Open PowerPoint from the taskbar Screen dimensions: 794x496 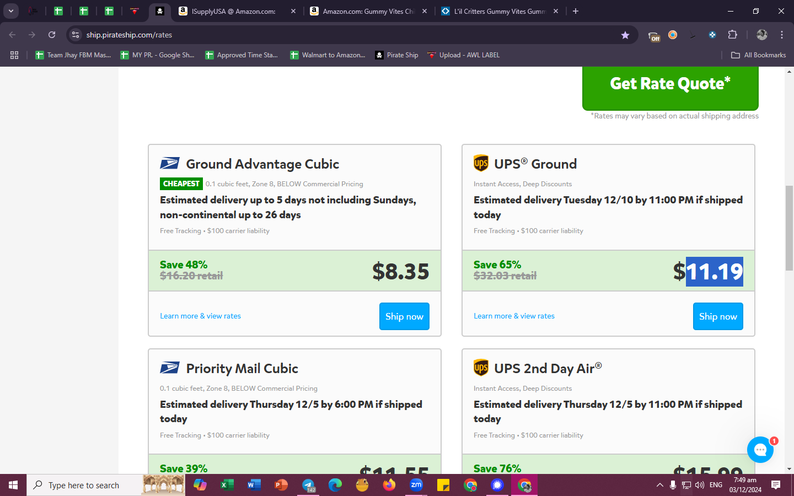point(281,485)
